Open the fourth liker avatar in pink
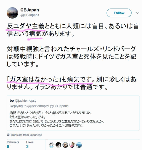Screen dimensions: 142x150 pos(72,145)
